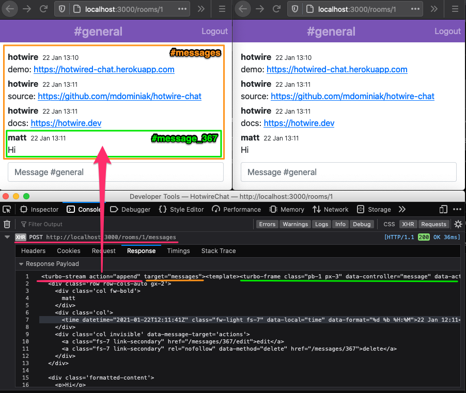
Task: Collapse the Response Payload section
Action: pyautogui.click(x=21, y=264)
